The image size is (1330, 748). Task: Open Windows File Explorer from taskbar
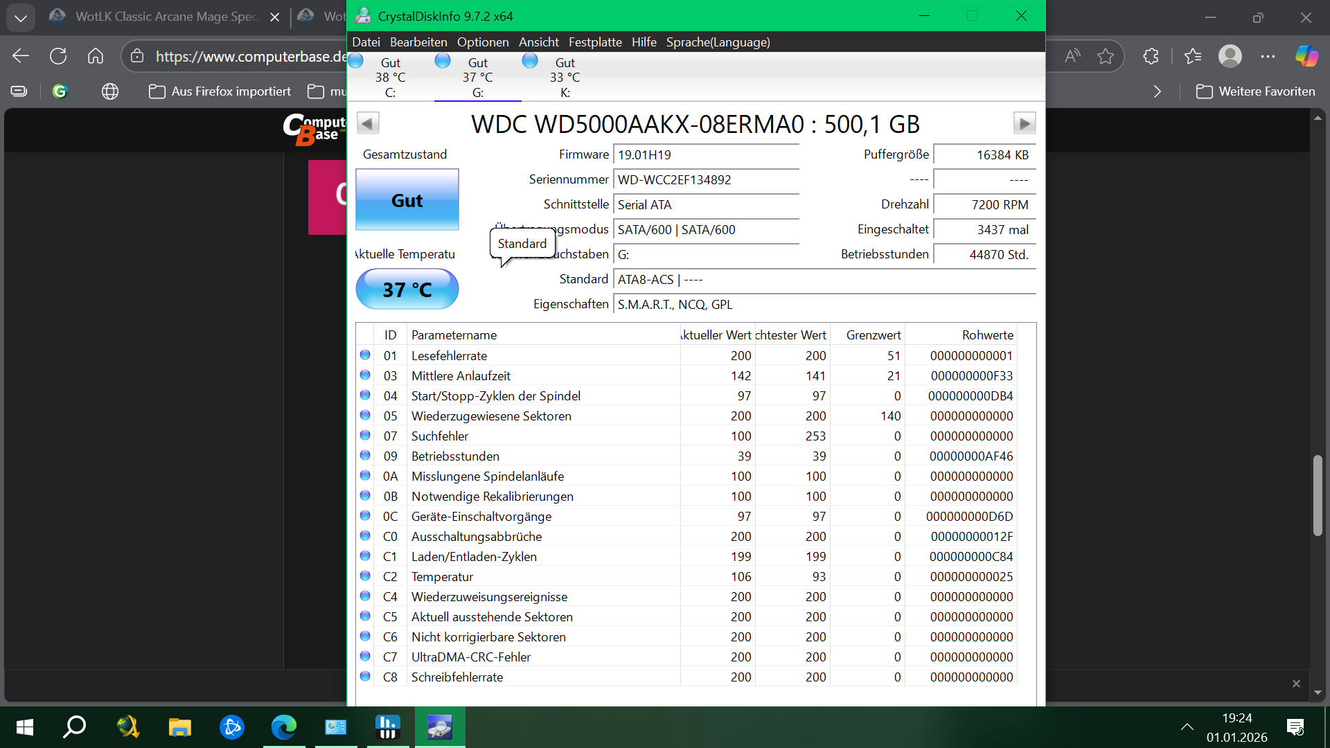(x=179, y=727)
